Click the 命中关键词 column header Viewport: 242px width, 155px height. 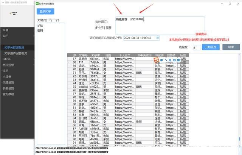point(144,55)
